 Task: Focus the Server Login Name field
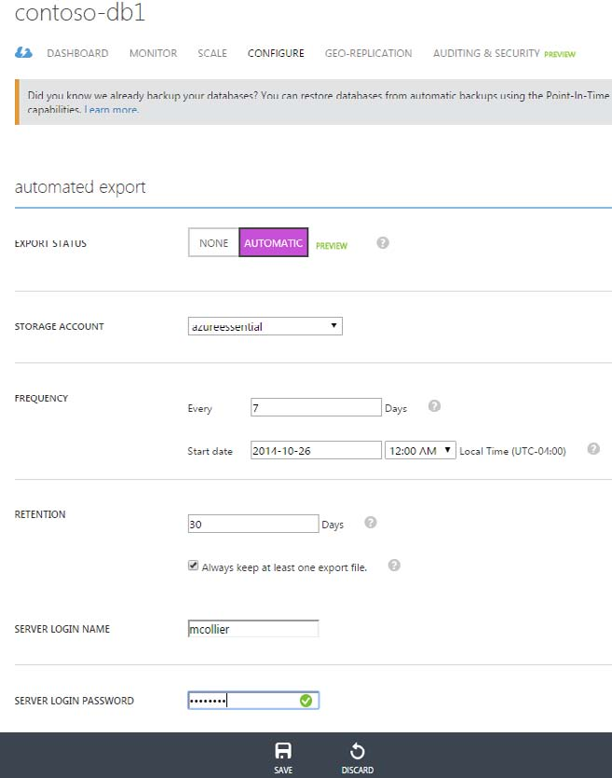(253, 629)
